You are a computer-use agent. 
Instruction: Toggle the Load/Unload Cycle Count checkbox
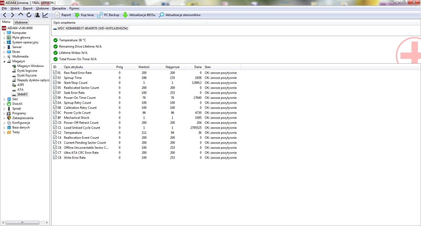[55, 127]
